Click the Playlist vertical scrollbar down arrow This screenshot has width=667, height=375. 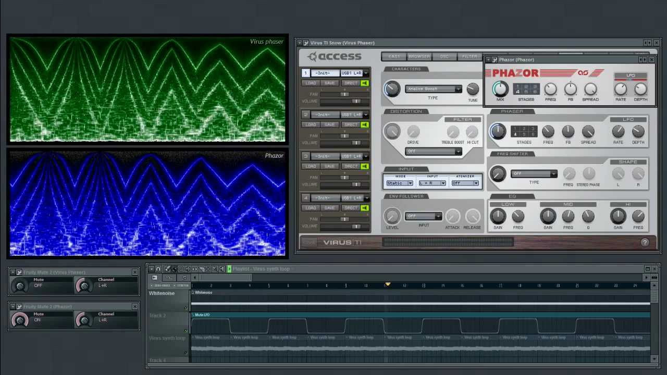click(654, 359)
